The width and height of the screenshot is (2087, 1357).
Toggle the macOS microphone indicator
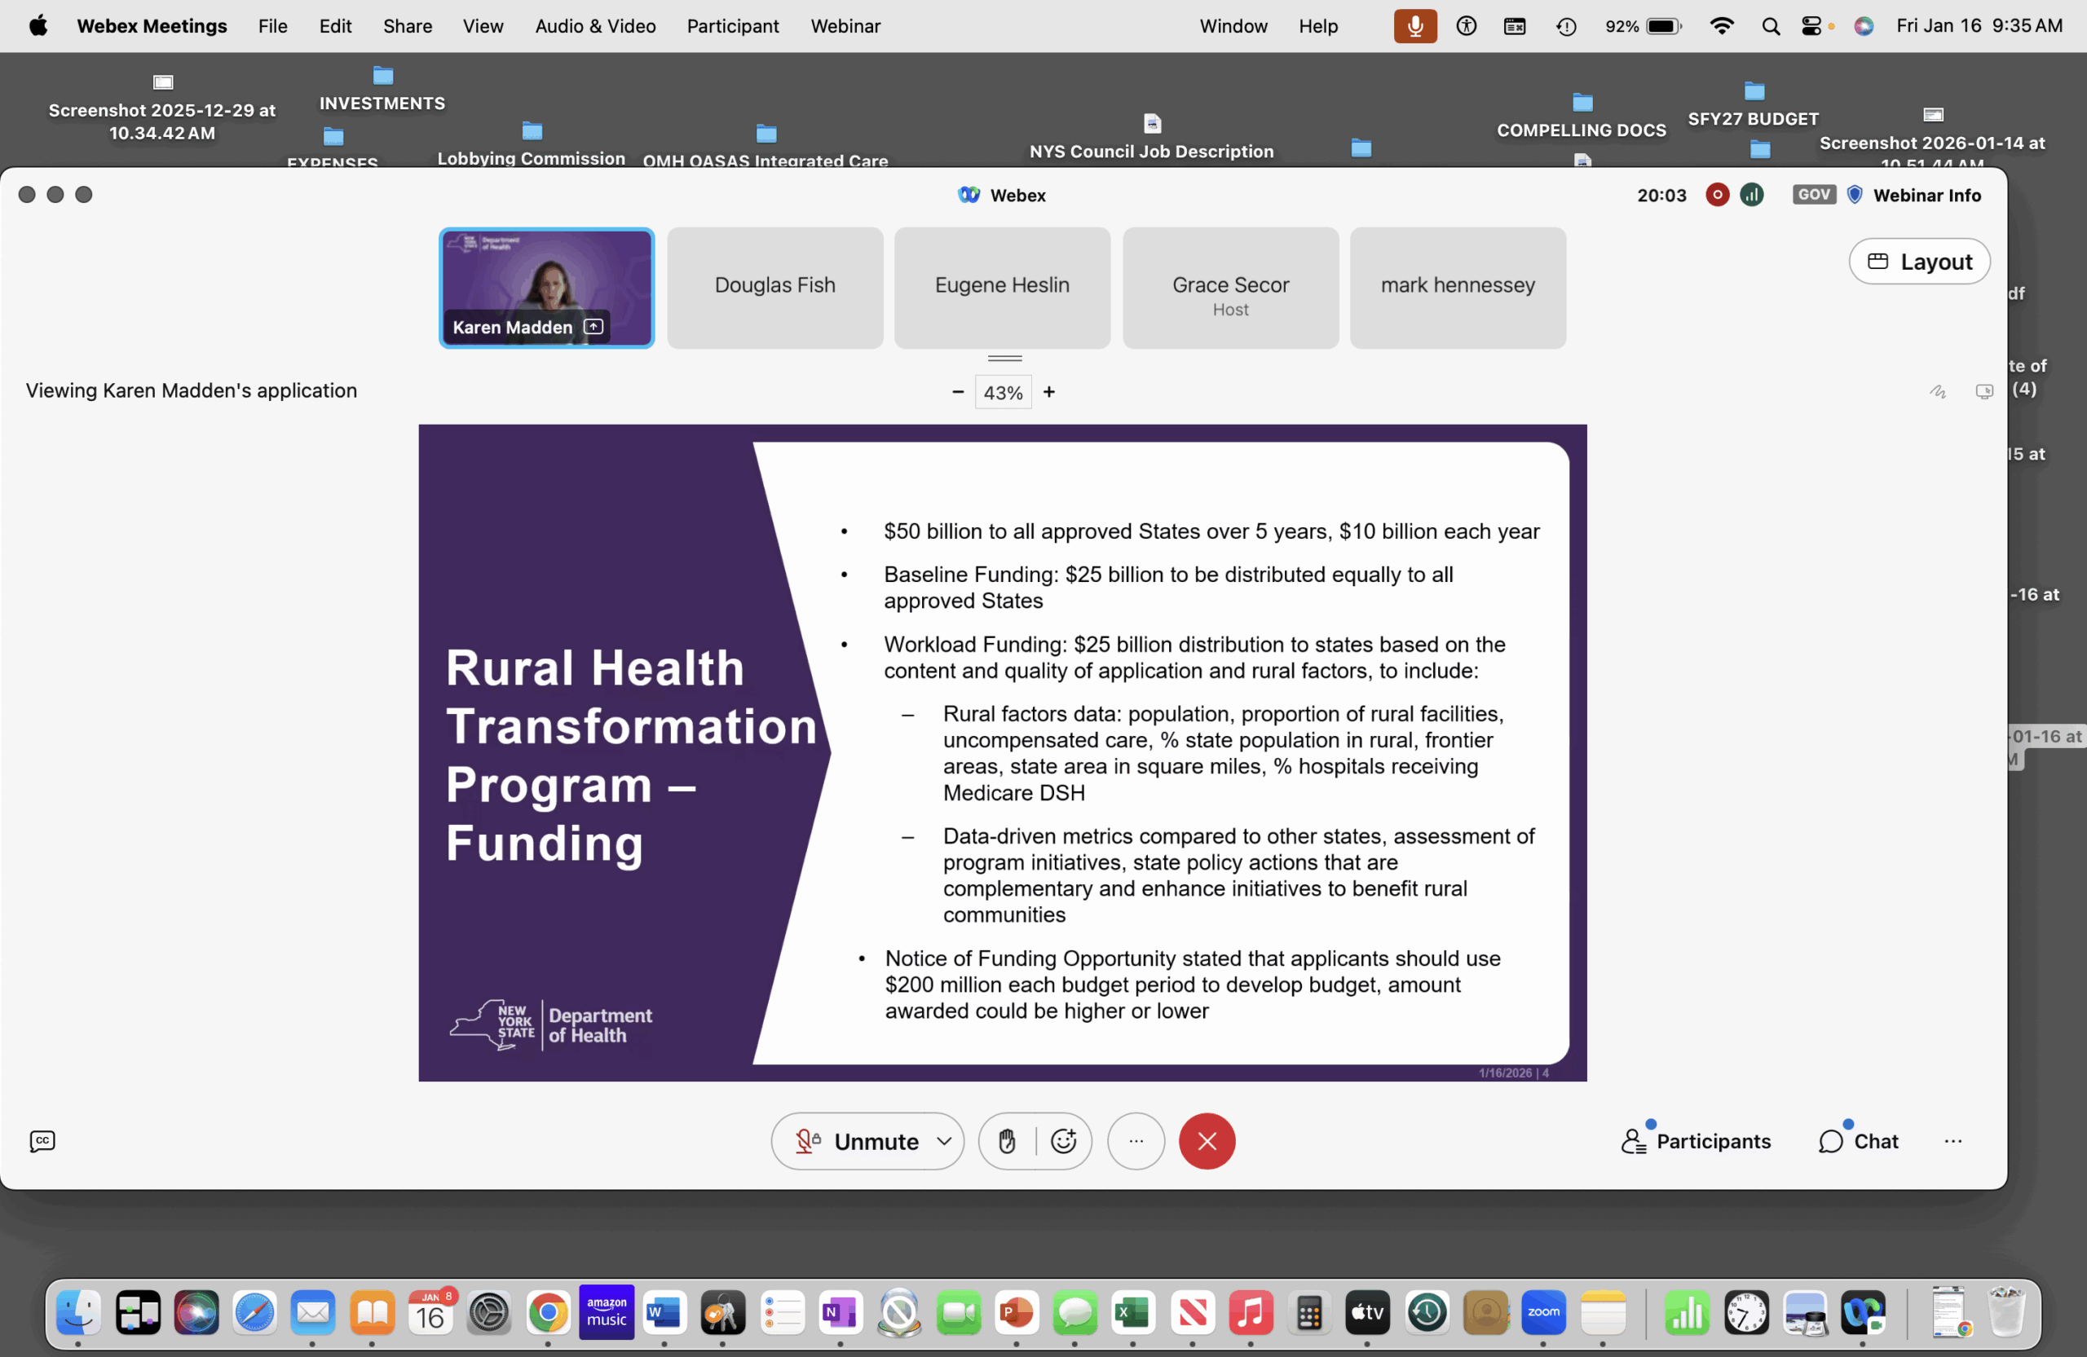(x=1414, y=26)
